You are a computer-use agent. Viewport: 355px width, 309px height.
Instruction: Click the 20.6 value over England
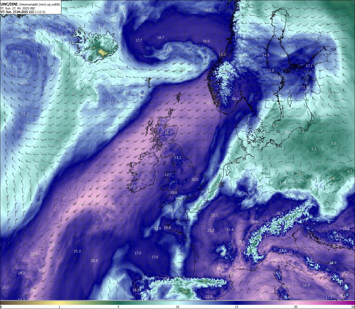[x=195, y=179]
